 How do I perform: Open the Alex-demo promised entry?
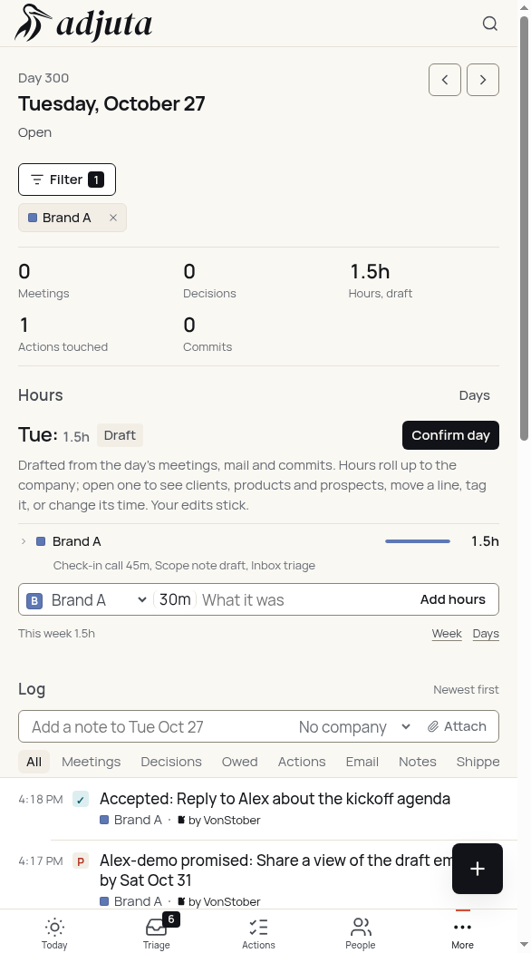coord(277,870)
